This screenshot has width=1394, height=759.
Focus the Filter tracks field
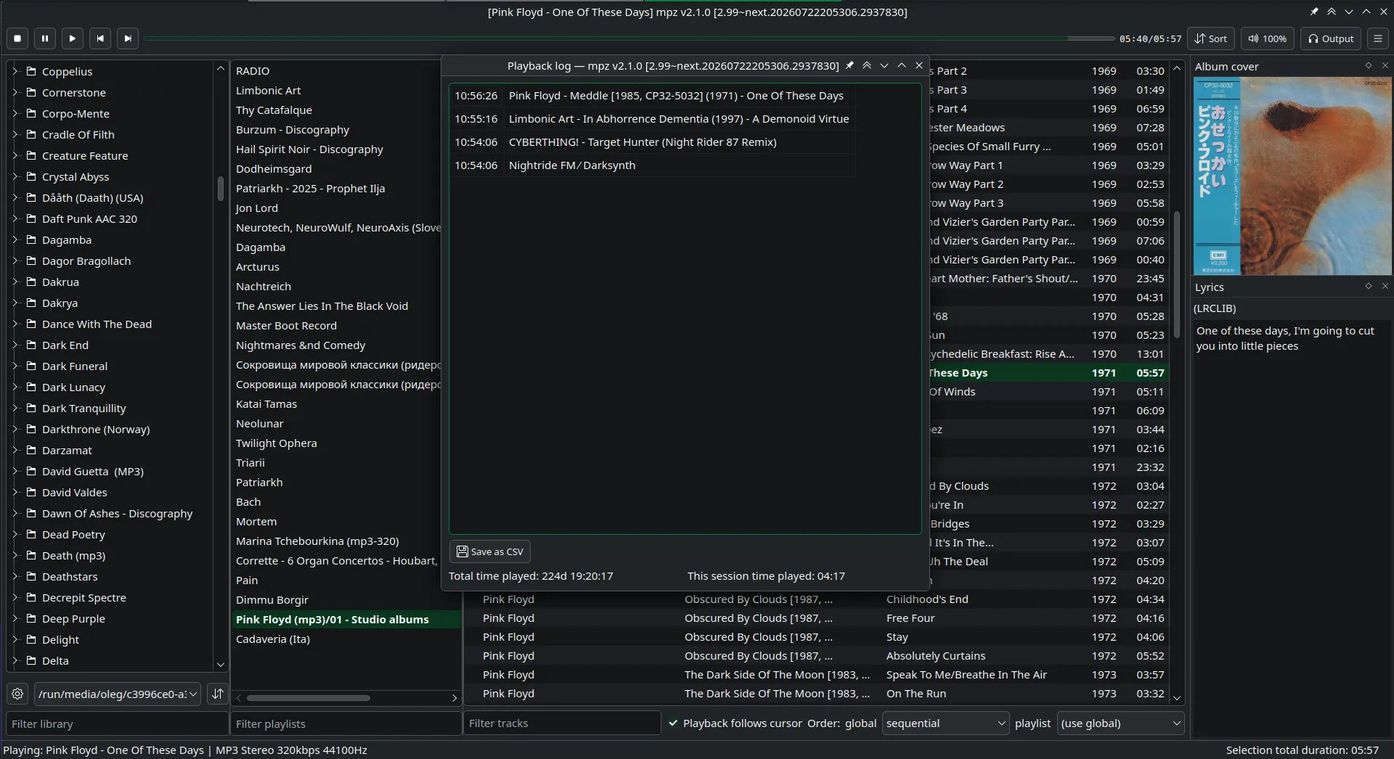point(562,723)
